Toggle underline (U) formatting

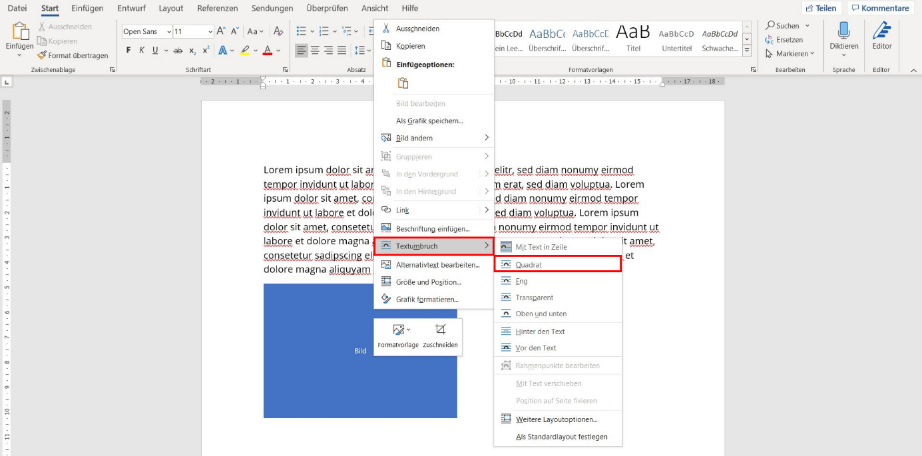coord(155,51)
